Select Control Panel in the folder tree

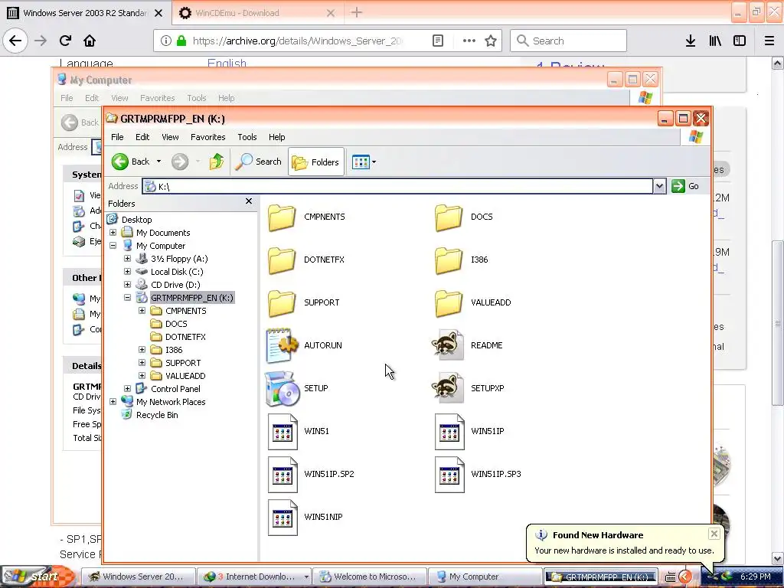pos(175,389)
